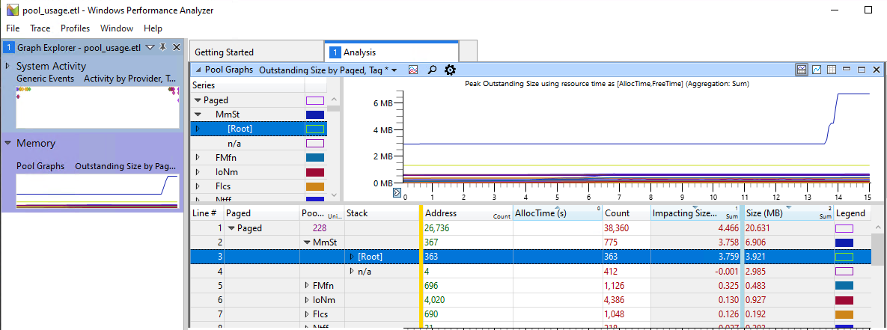Select the n/a item in Series list
887x330 pixels.
click(235, 143)
